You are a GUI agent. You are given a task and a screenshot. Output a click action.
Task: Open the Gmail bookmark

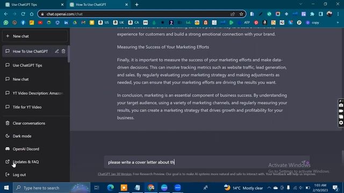click(x=83, y=23)
